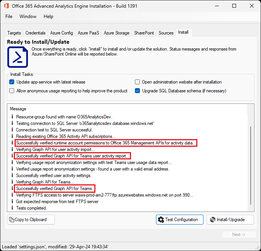The width and height of the screenshot is (261, 251).
Task: Toggle 'Update app-service with latest release' checkbox
Action: point(11,82)
